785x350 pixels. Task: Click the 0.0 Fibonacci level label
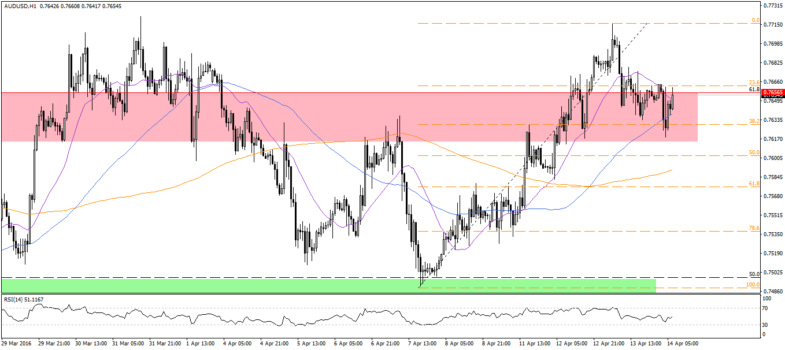point(755,20)
